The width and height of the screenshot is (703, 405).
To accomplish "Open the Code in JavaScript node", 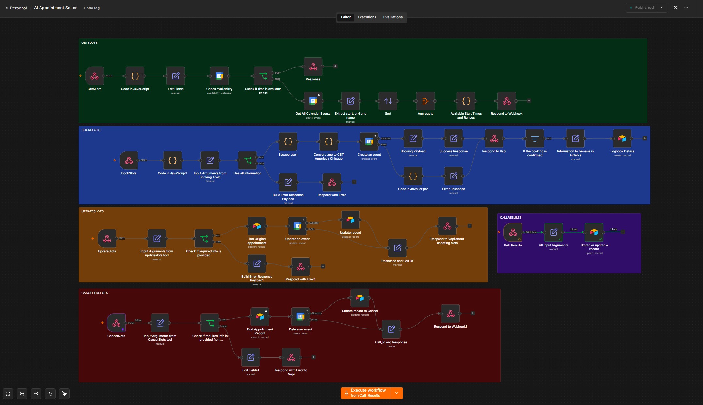I will click(135, 76).
